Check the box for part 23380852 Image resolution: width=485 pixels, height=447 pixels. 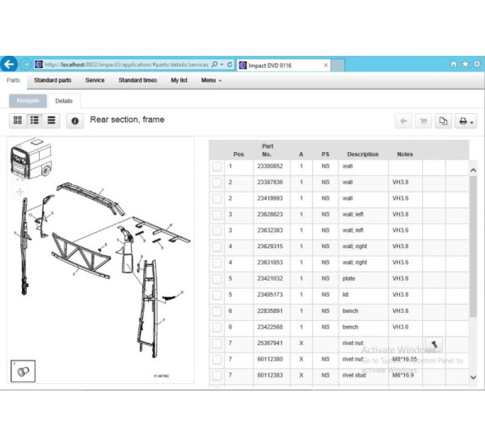pos(217,167)
